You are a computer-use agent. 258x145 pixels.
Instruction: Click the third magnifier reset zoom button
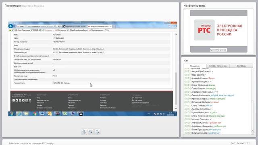pyautogui.click(x=97, y=132)
